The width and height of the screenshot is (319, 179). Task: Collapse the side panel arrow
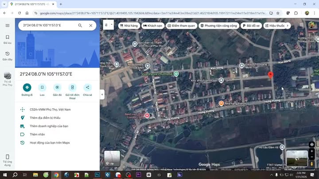[x=102, y=95]
